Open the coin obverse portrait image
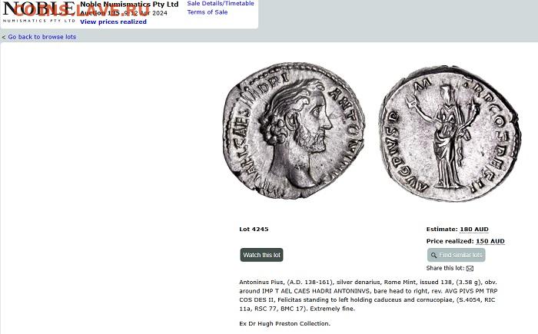Viewport: 538px width, 334px height. click(x=294, y=131)
